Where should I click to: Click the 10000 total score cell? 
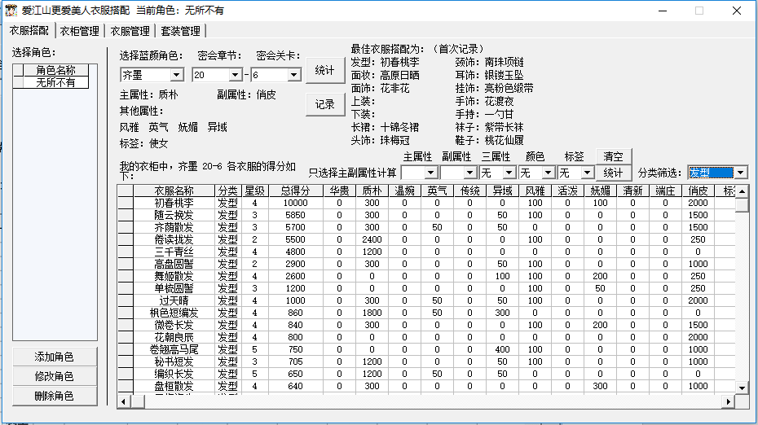(295, 203)
